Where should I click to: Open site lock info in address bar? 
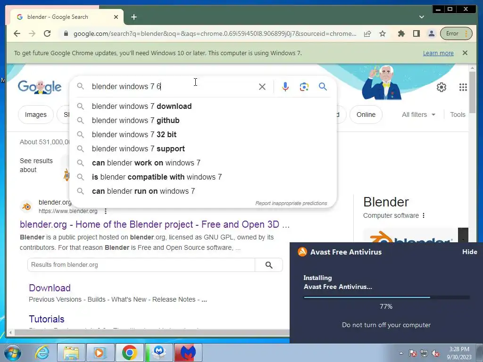(x=66, y=33)
